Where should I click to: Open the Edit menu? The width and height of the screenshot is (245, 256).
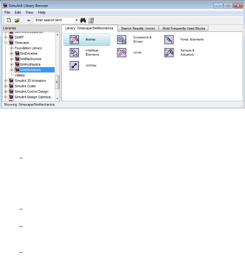18,13
